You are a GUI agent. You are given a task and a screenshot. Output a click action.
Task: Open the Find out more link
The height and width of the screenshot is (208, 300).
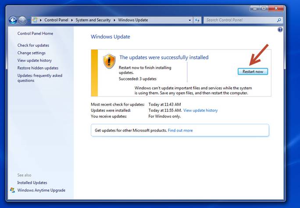[180, 130]
